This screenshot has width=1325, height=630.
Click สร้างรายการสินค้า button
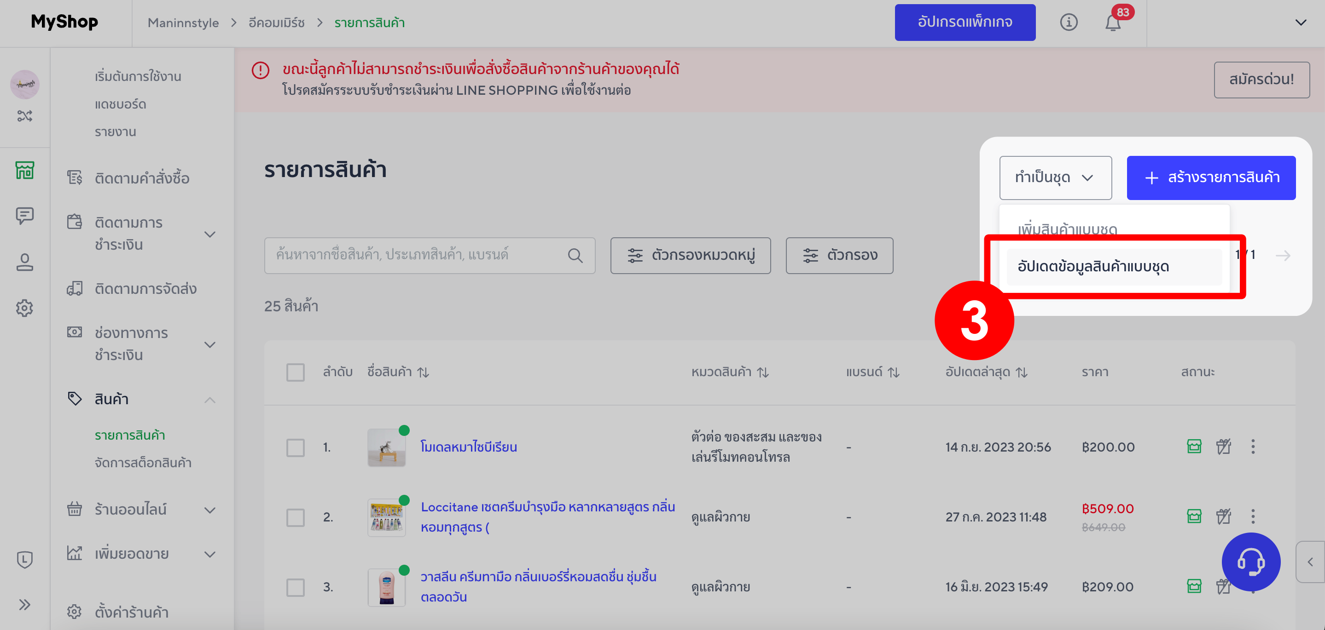[1211, 178]
